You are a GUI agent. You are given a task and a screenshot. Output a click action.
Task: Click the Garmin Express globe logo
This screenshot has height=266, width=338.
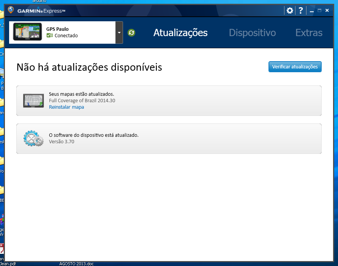click(11, 10)
